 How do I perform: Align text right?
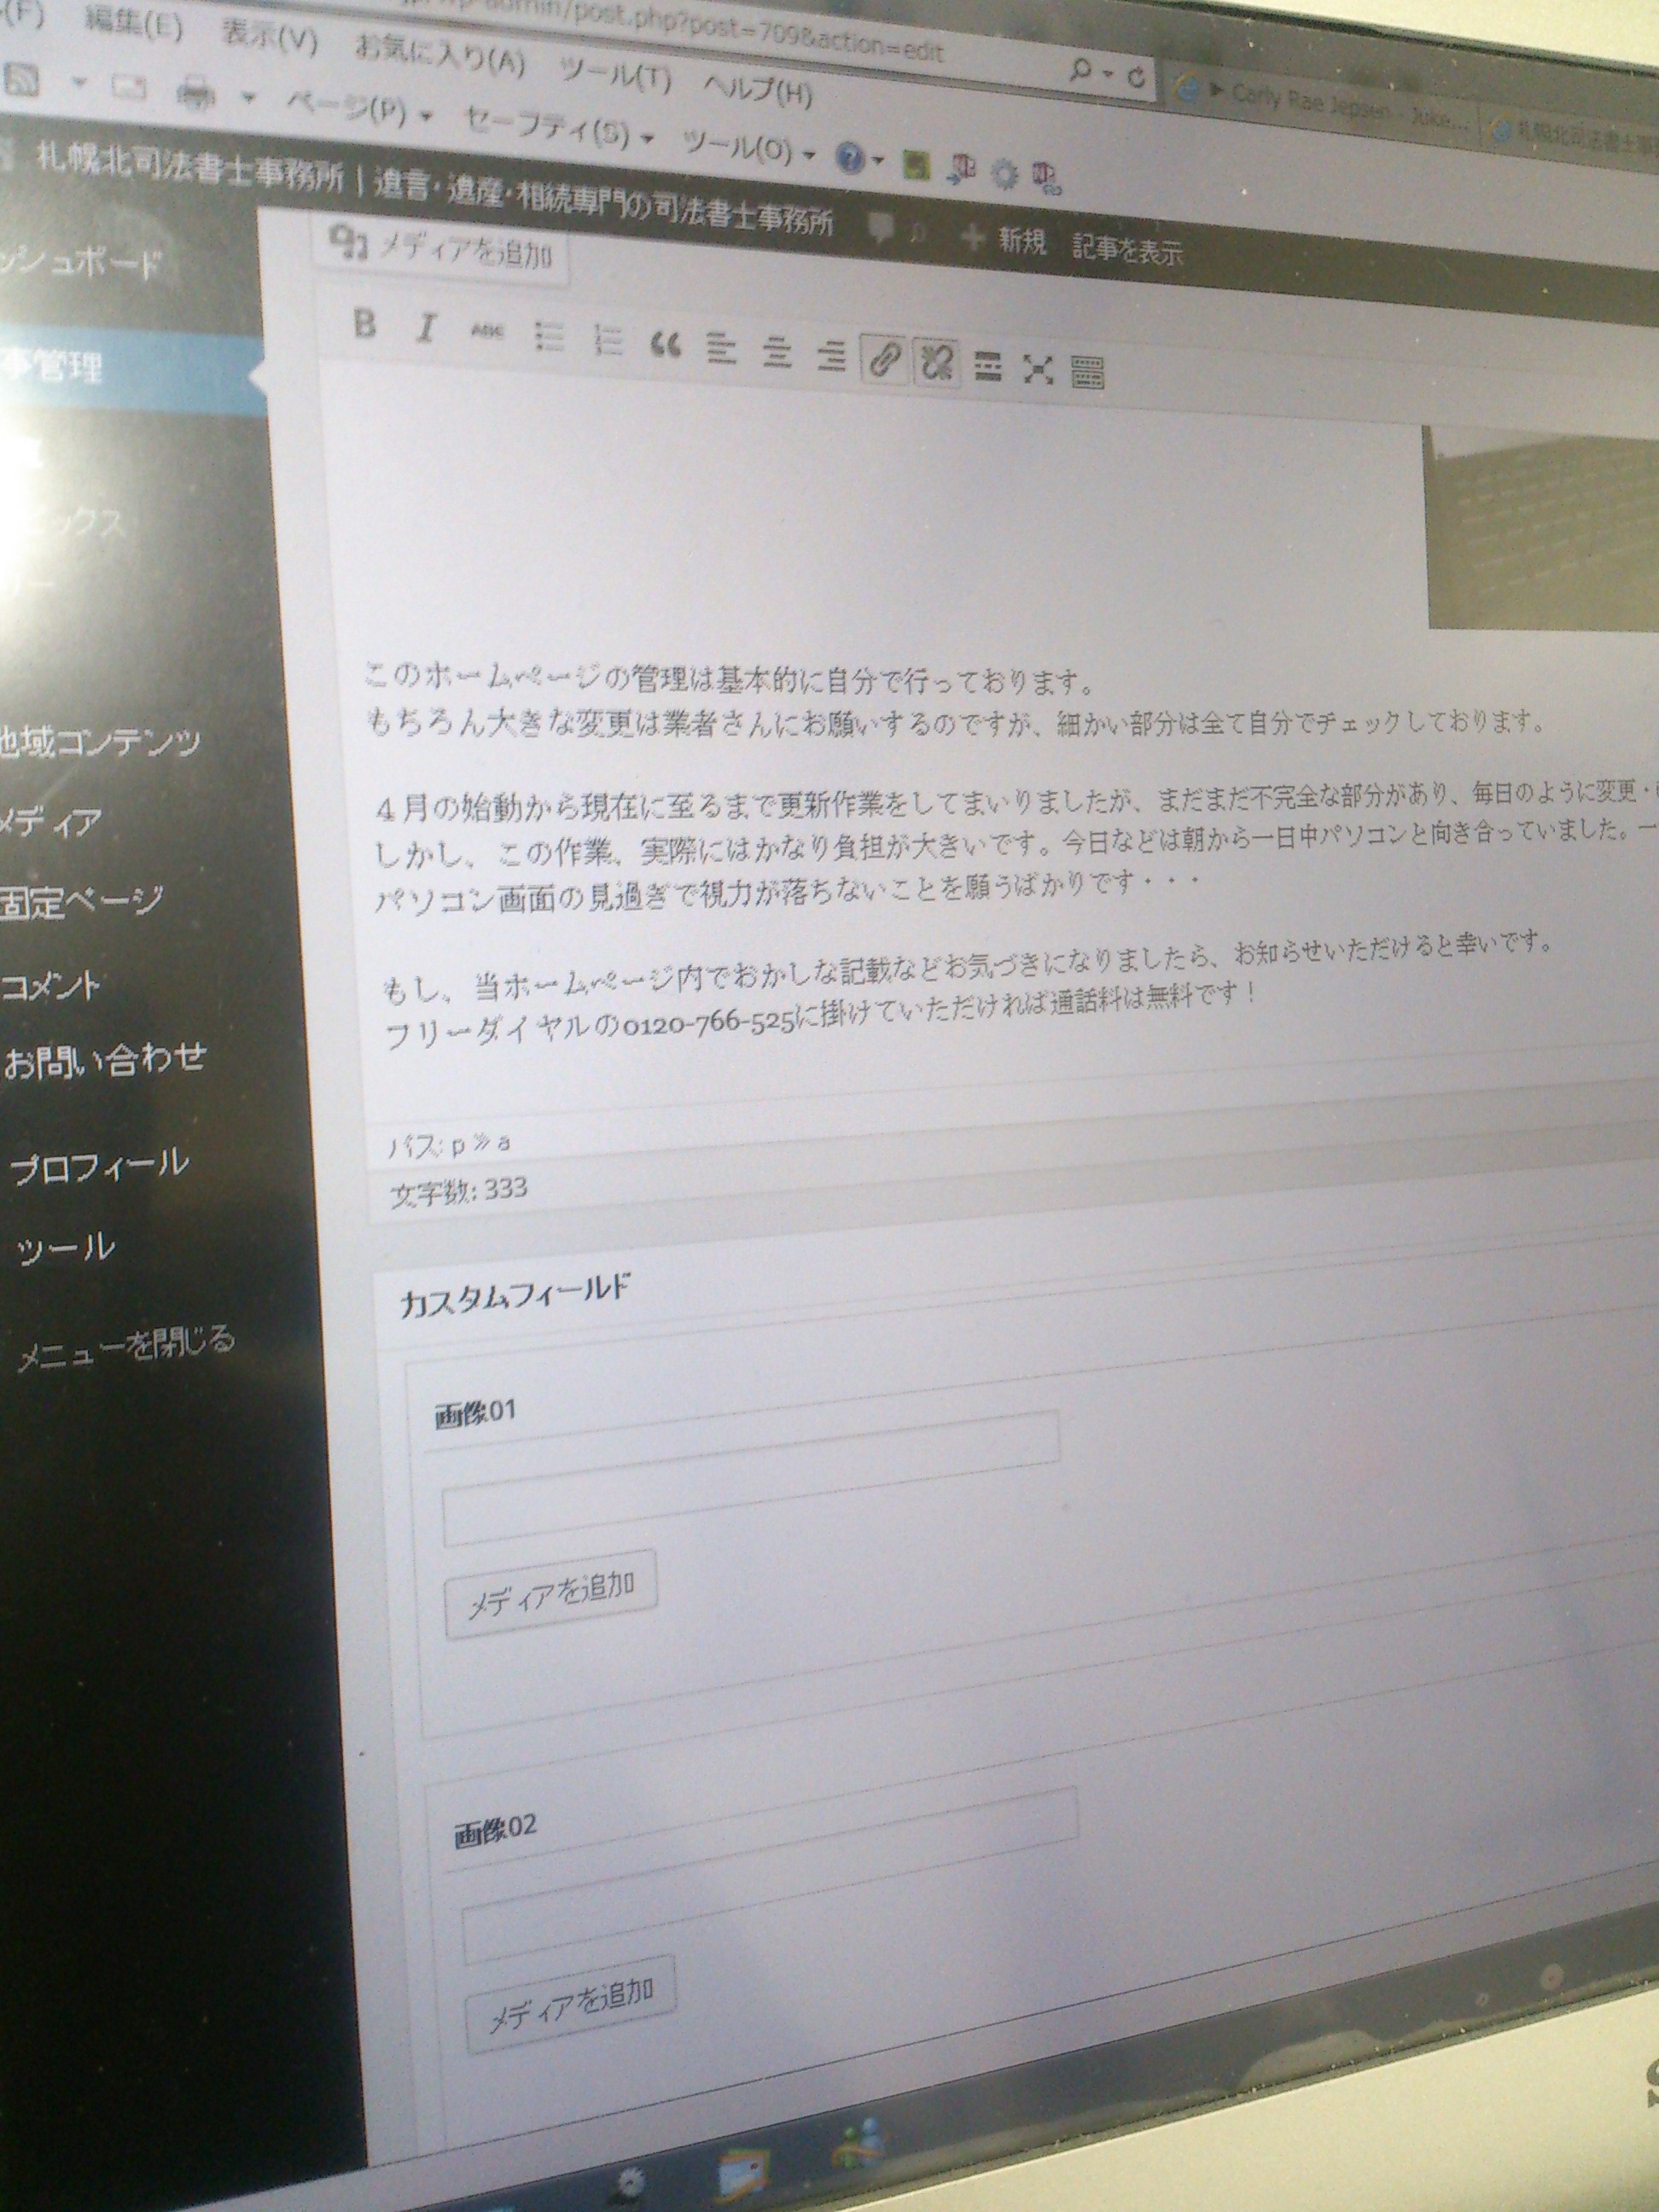pyautogui.click(x=831, y=355)
